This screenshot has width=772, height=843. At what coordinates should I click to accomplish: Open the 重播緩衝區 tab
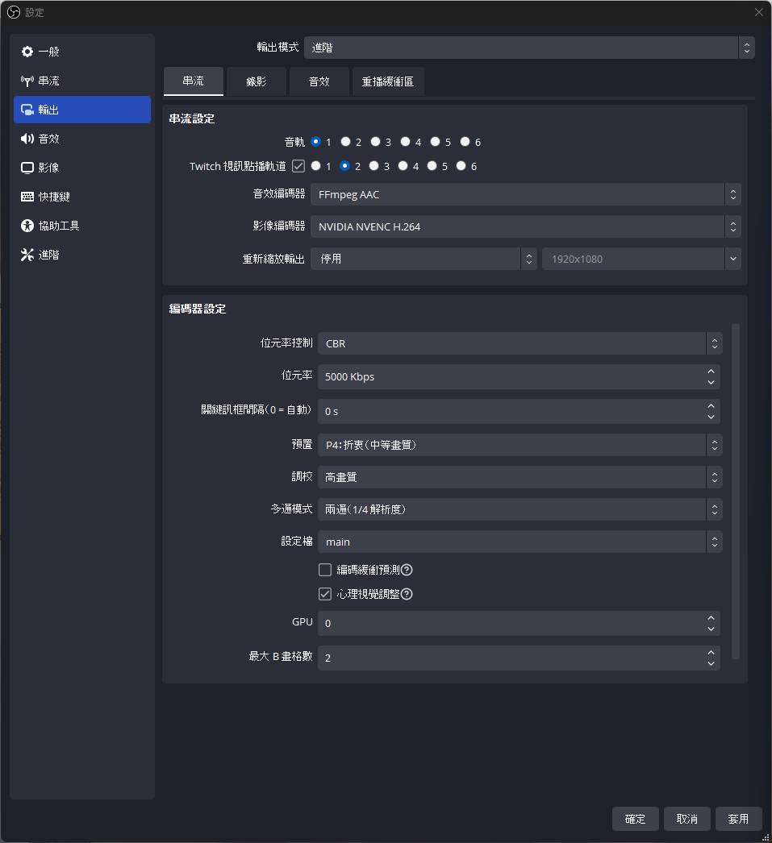click(x=388, y=81)
